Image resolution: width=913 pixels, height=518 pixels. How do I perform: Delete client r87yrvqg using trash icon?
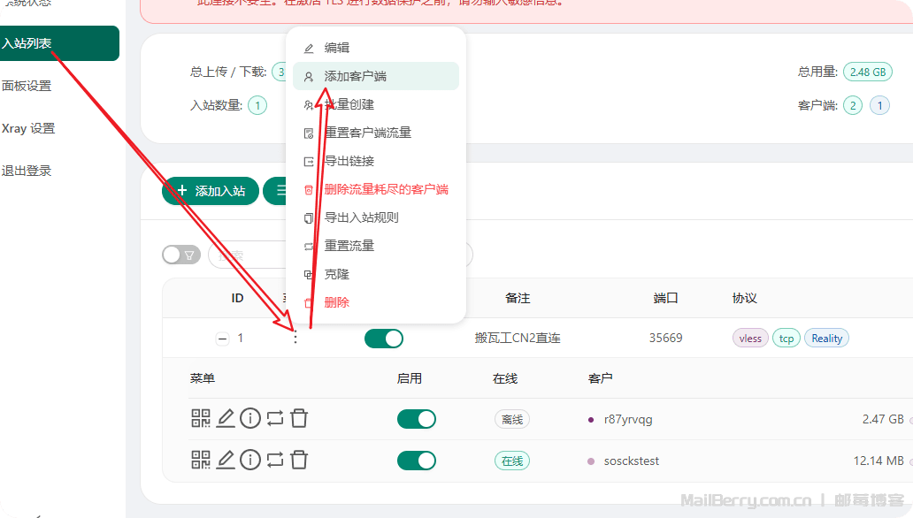point(299,418)
